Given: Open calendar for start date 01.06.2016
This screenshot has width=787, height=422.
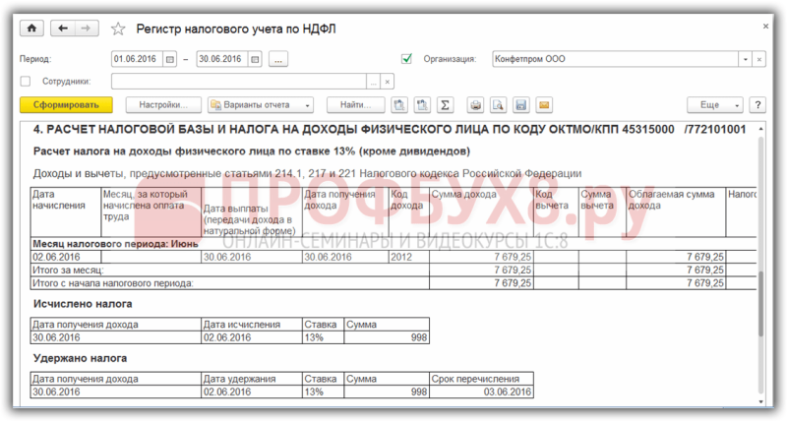Looking at the screenshot, I should [x=170, y=59].
